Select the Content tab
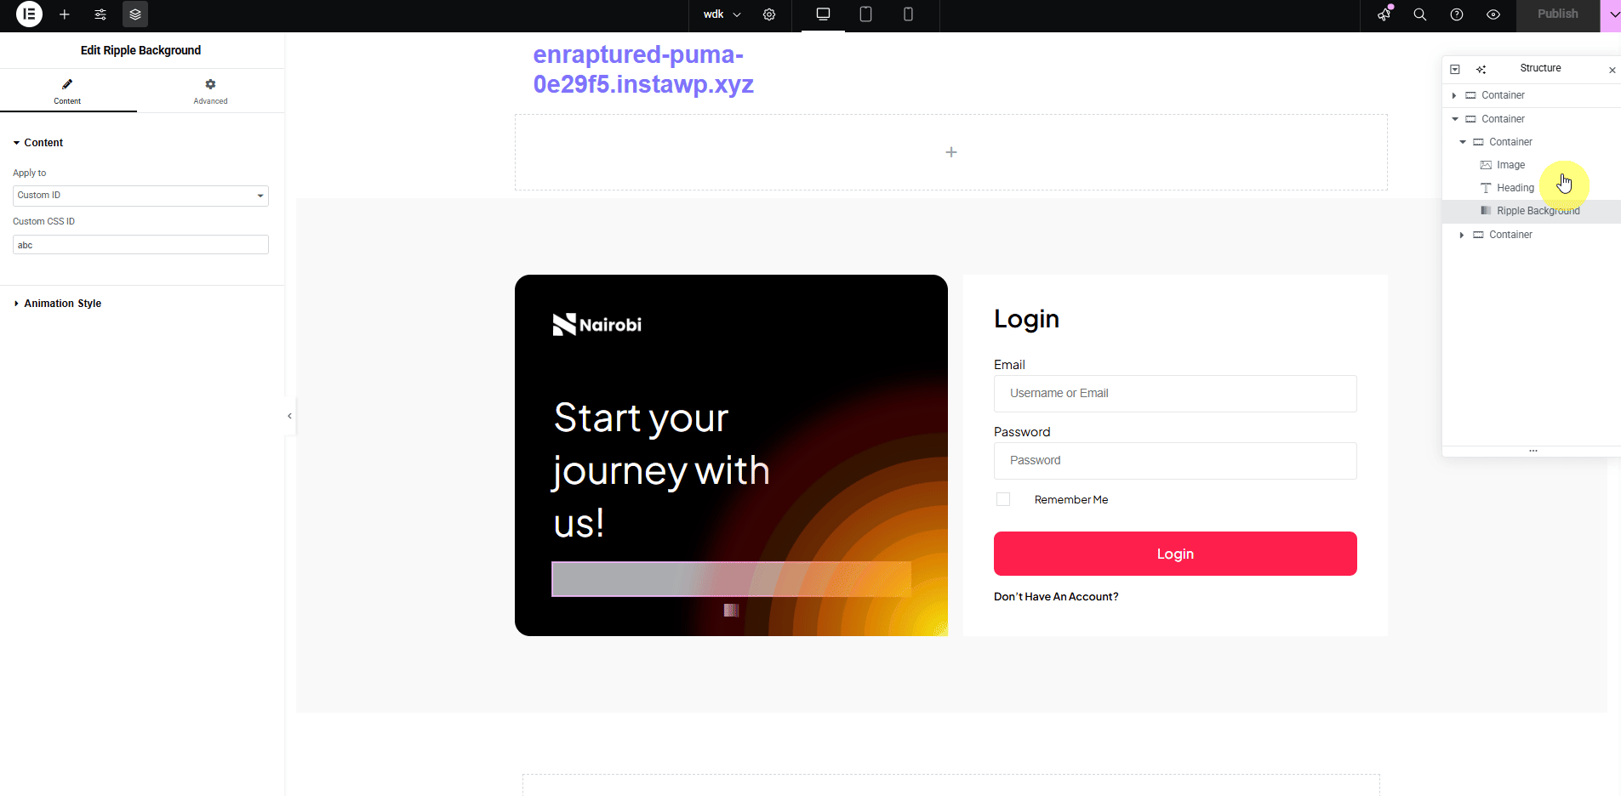This screenshot has width=1621, height=796. pos(67,91)
